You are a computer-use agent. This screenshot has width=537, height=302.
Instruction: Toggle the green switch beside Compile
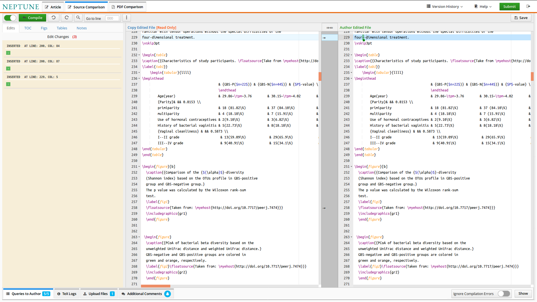pyautogui.click(x=10, y=18)
